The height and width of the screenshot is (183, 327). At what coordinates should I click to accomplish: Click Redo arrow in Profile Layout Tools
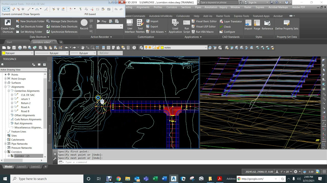point(121,9)
